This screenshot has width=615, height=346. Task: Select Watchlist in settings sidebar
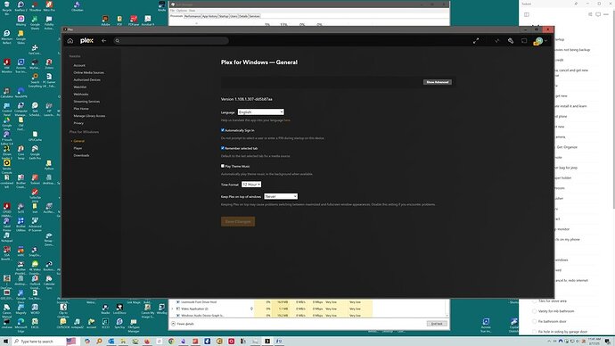pos(80,87)
